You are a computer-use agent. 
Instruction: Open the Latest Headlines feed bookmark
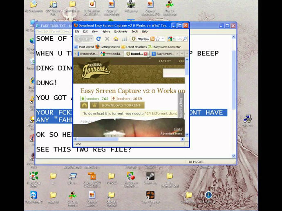click(134, 47)
